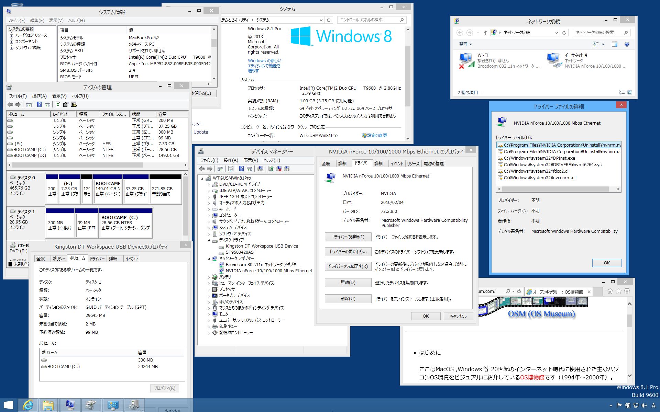Open 整理 dropdown in Network Connections

tap(465, 44)
